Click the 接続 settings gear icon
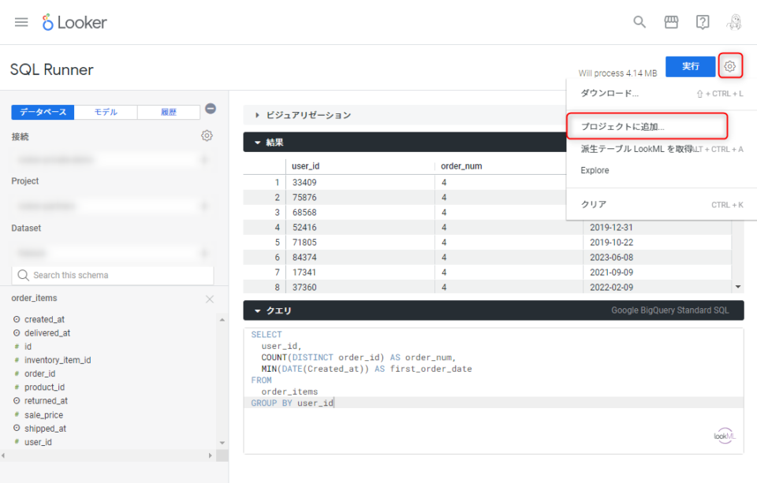Viewport: 757px width, 483px height. click(207, 135)
